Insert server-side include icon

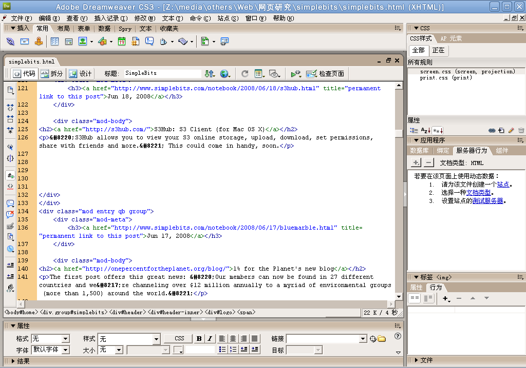point(135,42)
